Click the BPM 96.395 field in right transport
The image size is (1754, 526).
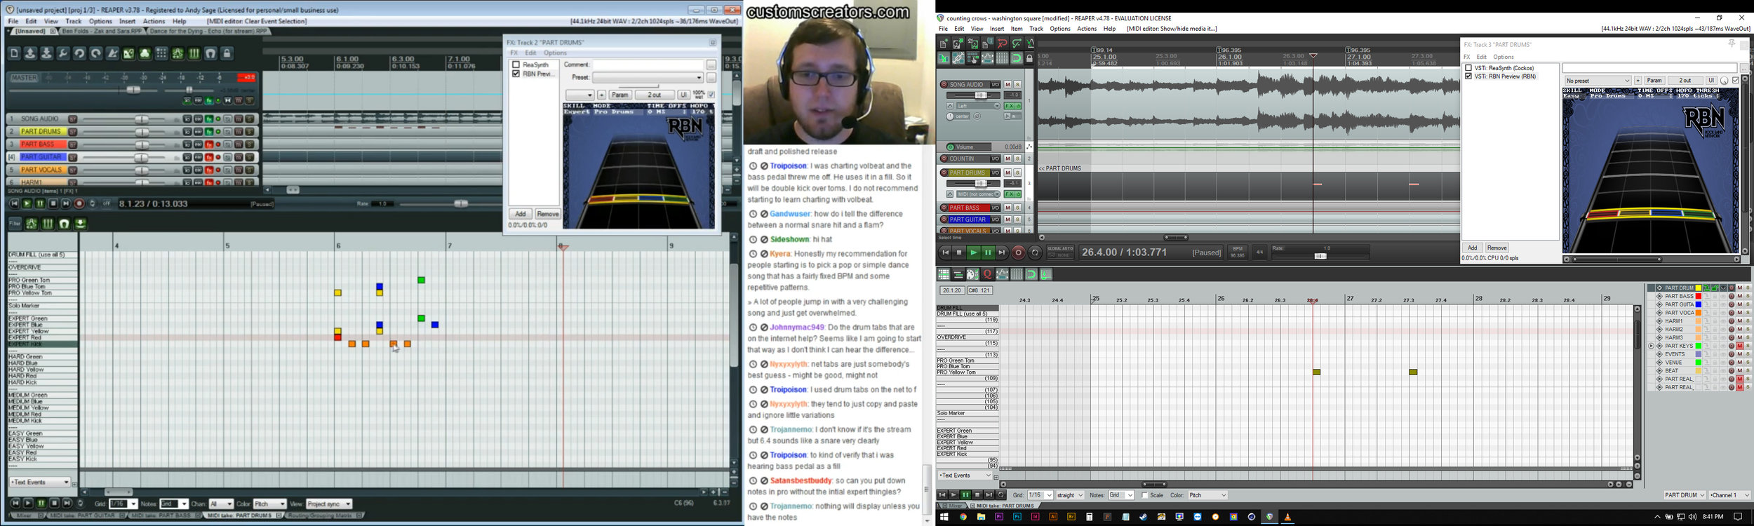(1238, 252)
